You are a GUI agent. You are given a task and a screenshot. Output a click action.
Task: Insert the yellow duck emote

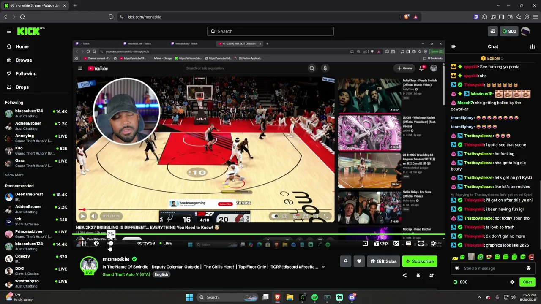coord(455,258)
